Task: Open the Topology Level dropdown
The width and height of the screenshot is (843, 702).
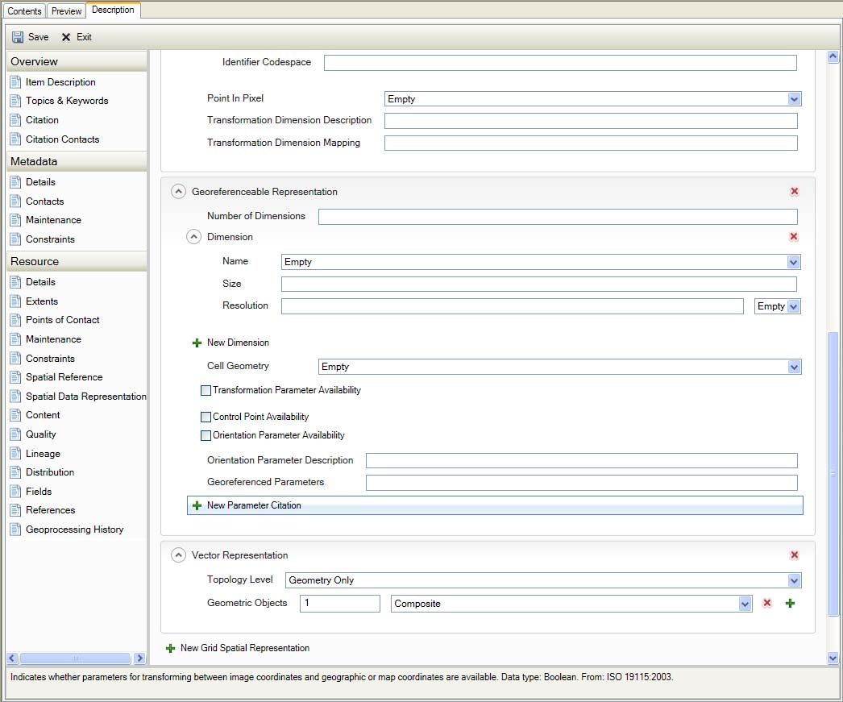Action: click(795, 580)
